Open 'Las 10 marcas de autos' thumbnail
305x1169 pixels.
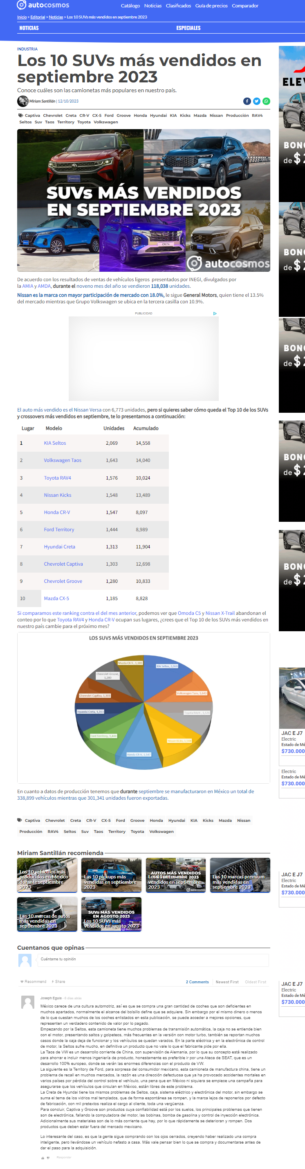(47, 914)
